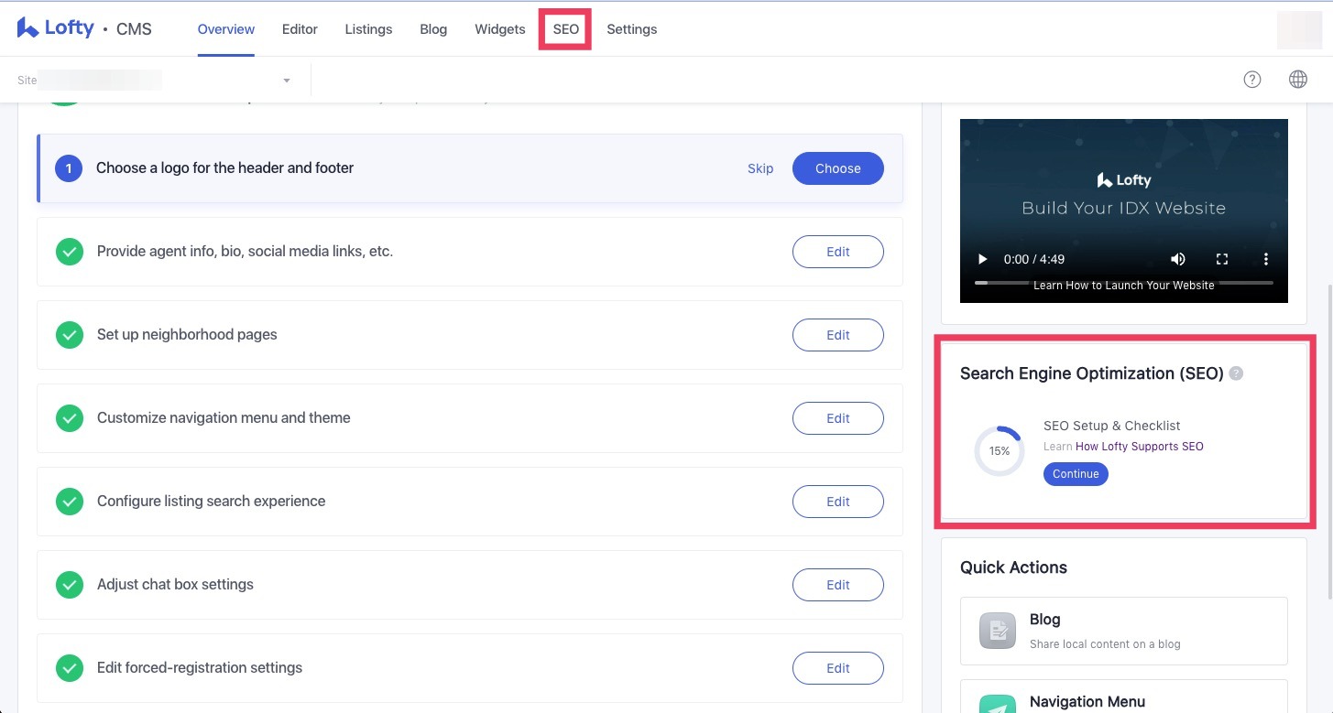Click the video time '0:00 / 4:49'
This screenshot has height=713, width=1333.
click(x=1034, y=259)
